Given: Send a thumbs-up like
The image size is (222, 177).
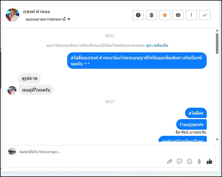Looking at the screenshot, I should click(x=210, y=161).
